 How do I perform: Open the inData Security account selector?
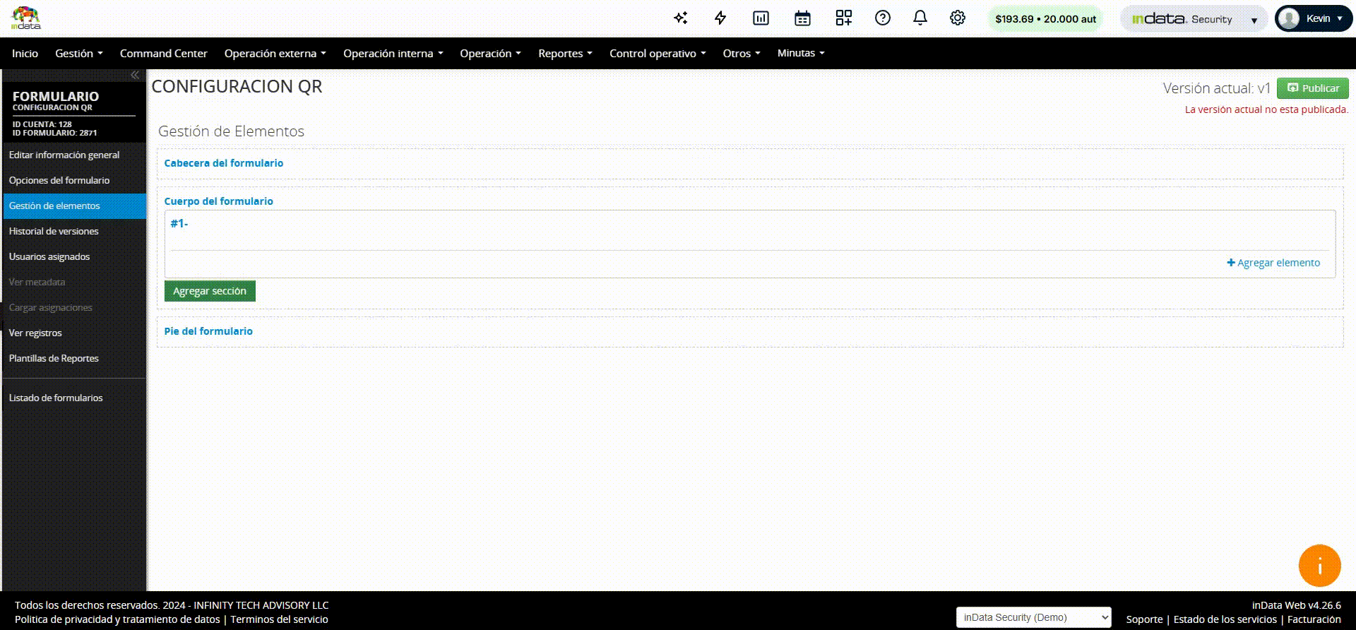click(x=1193, y=19)
